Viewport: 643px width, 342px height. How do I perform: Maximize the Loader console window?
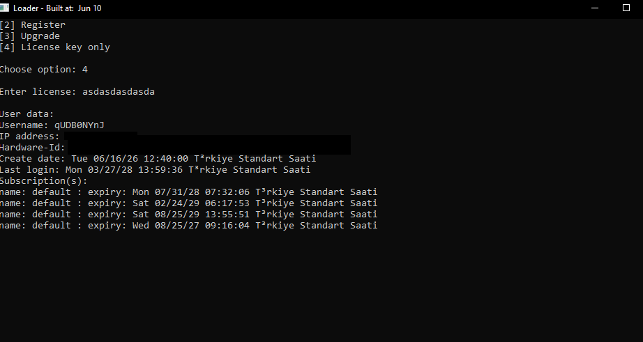click(626, 8)
